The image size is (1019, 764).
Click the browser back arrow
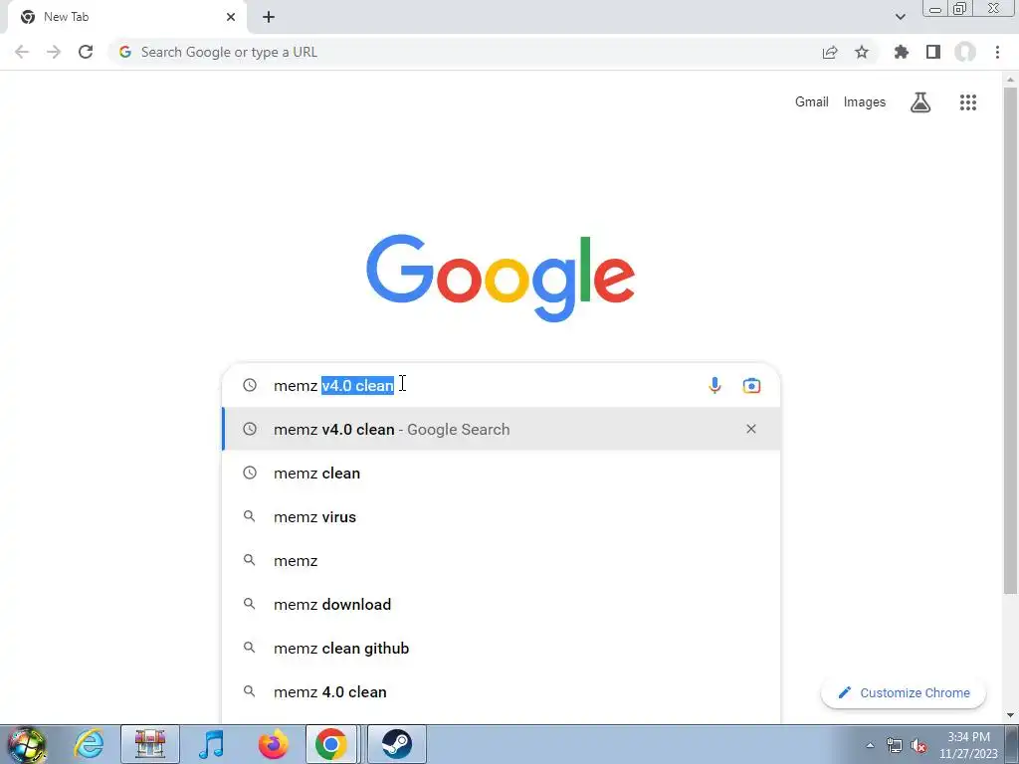click(22, 52)
